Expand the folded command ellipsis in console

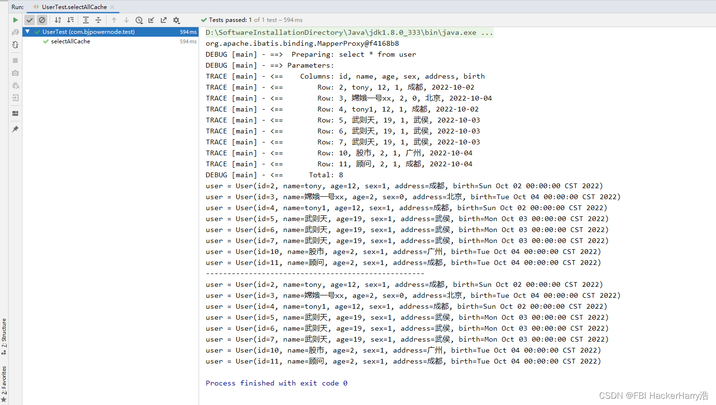click(x=487, y=32)
